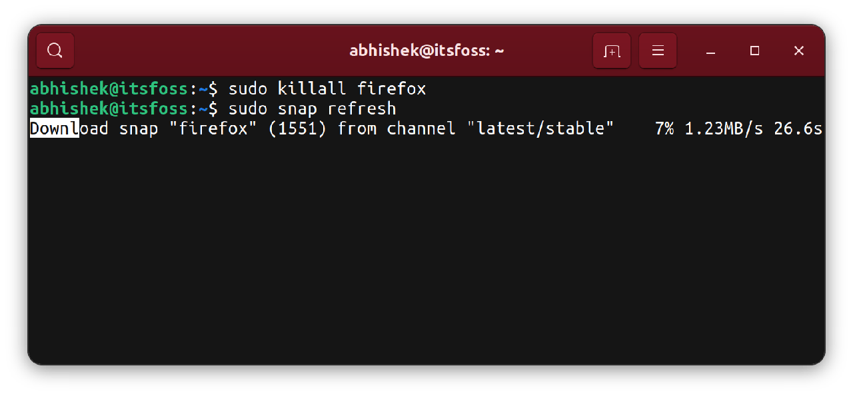Maximize the terminal window
853x396 pixels.
pos(754,51)
